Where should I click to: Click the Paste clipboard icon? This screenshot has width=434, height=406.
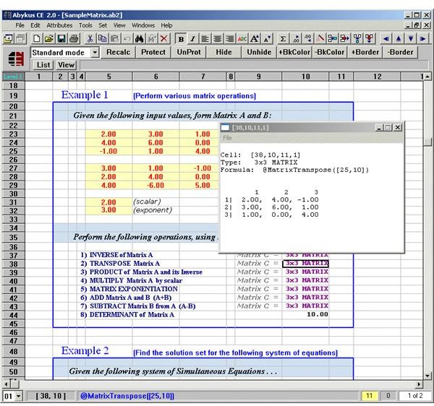(x=114, y=39)
